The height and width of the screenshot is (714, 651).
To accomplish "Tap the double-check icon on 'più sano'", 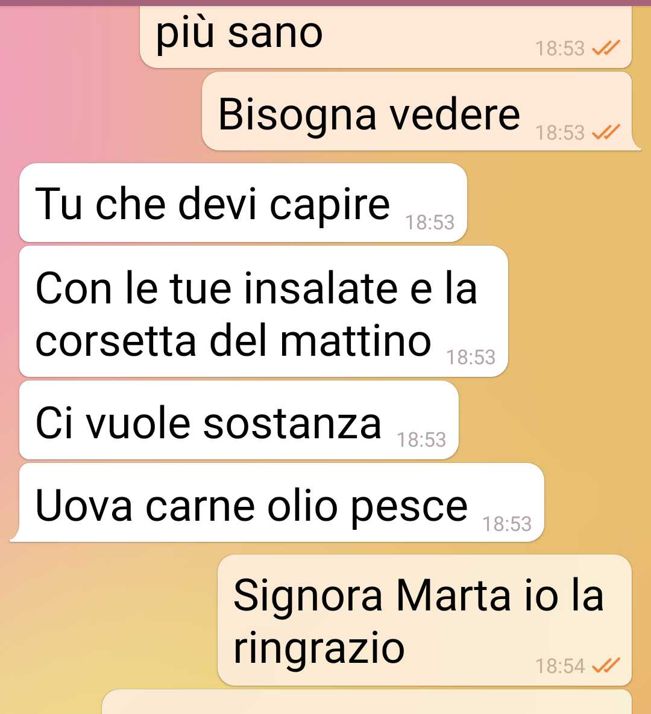I will [x=606, y=48].
